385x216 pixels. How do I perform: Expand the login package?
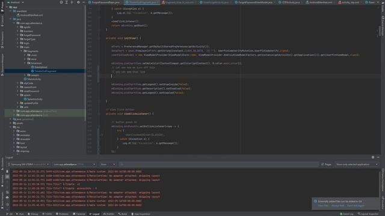(x=17, y=43)
